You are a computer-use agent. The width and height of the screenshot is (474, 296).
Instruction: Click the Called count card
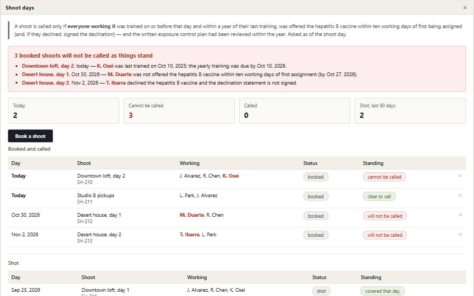point(295,110)
